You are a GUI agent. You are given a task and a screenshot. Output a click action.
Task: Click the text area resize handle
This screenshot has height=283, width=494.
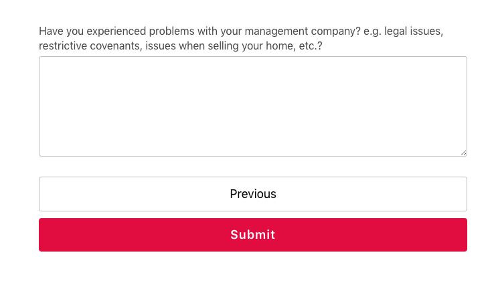463,153
